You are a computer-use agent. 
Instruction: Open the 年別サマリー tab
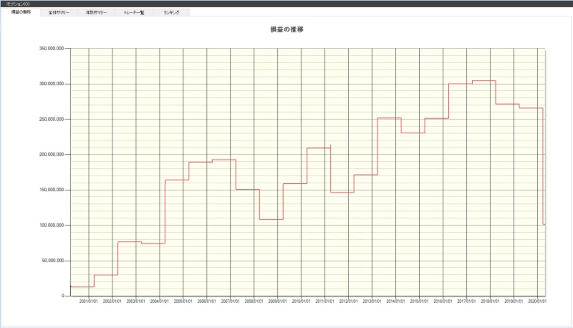[96, 12]
